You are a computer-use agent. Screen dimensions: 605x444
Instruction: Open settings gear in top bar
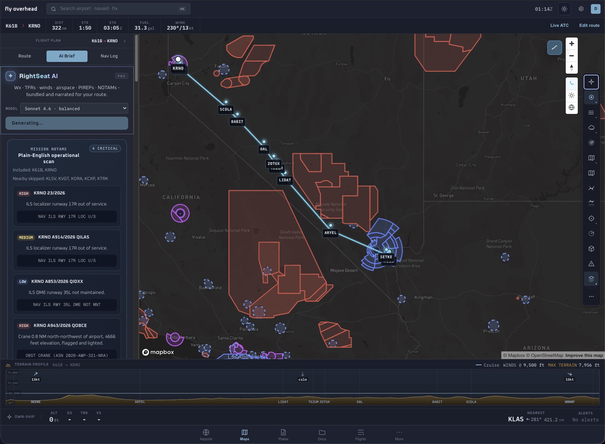tap(581, 9)
